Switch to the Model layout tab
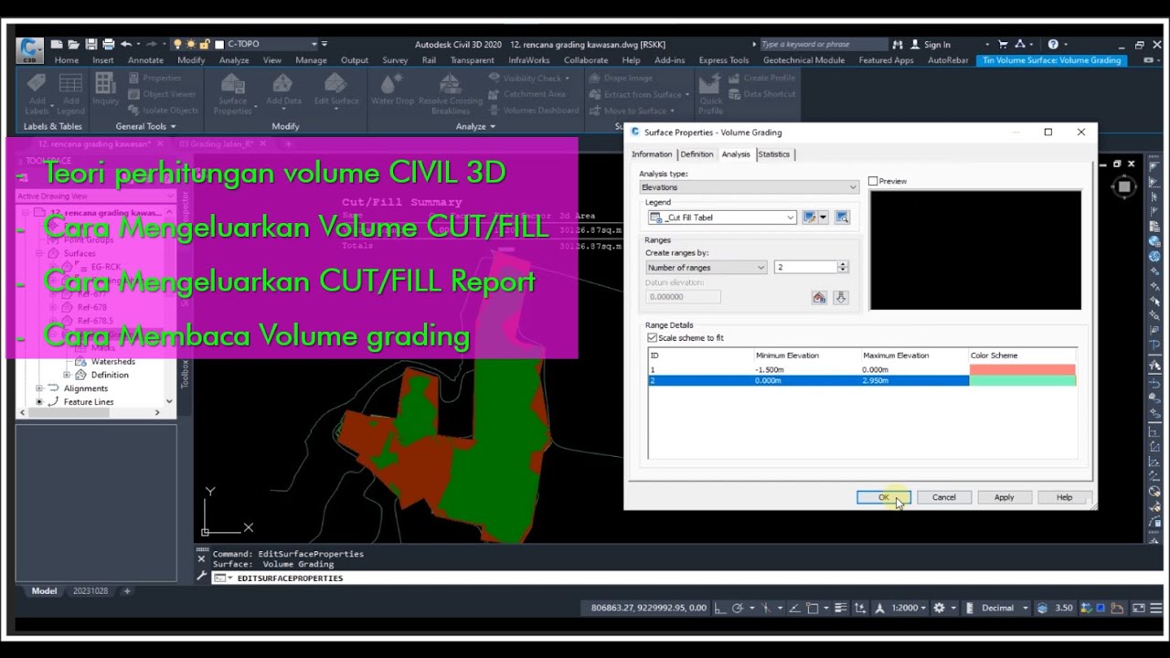The height and width of the screenshot is (658, 1170). (44, 591)
